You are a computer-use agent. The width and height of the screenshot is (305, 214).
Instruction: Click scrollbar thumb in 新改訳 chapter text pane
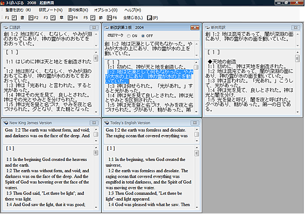[x=196, y=67]
